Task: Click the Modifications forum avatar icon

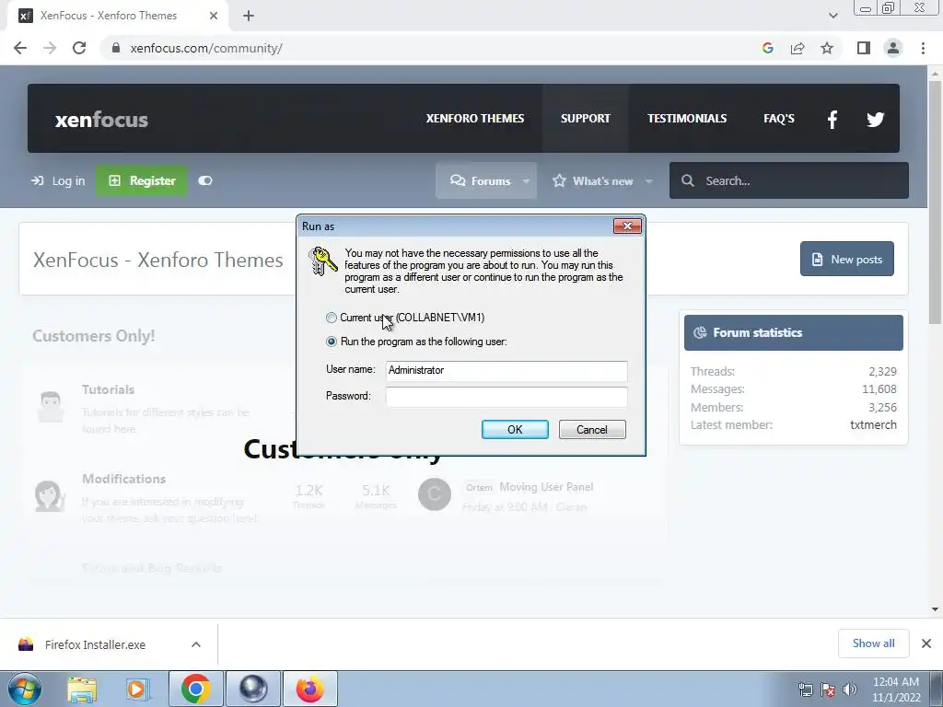Action: [x=50, y=496]
